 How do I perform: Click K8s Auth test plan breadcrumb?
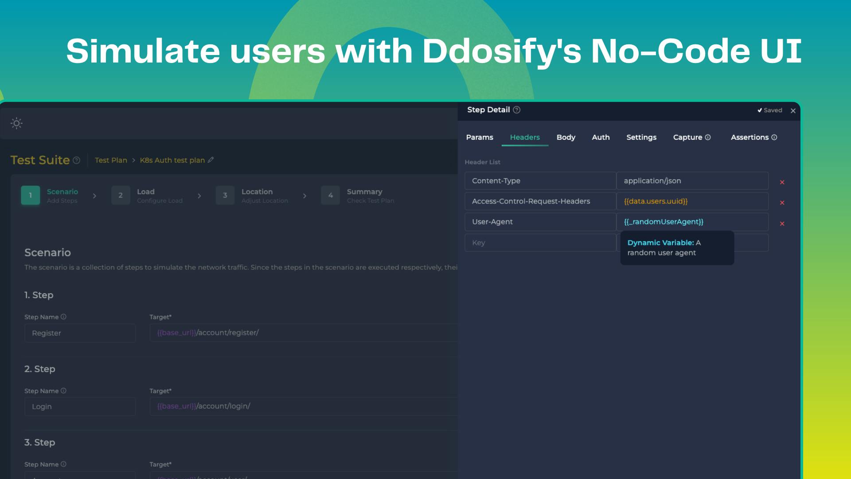coord(172,160)
